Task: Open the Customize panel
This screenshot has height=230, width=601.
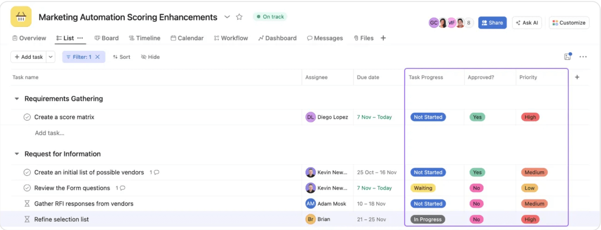Action: (569, 23)
